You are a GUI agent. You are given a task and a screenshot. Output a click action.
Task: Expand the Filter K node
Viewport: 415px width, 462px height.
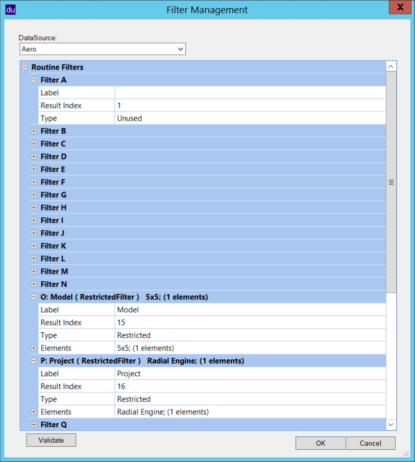click(34, 246)
